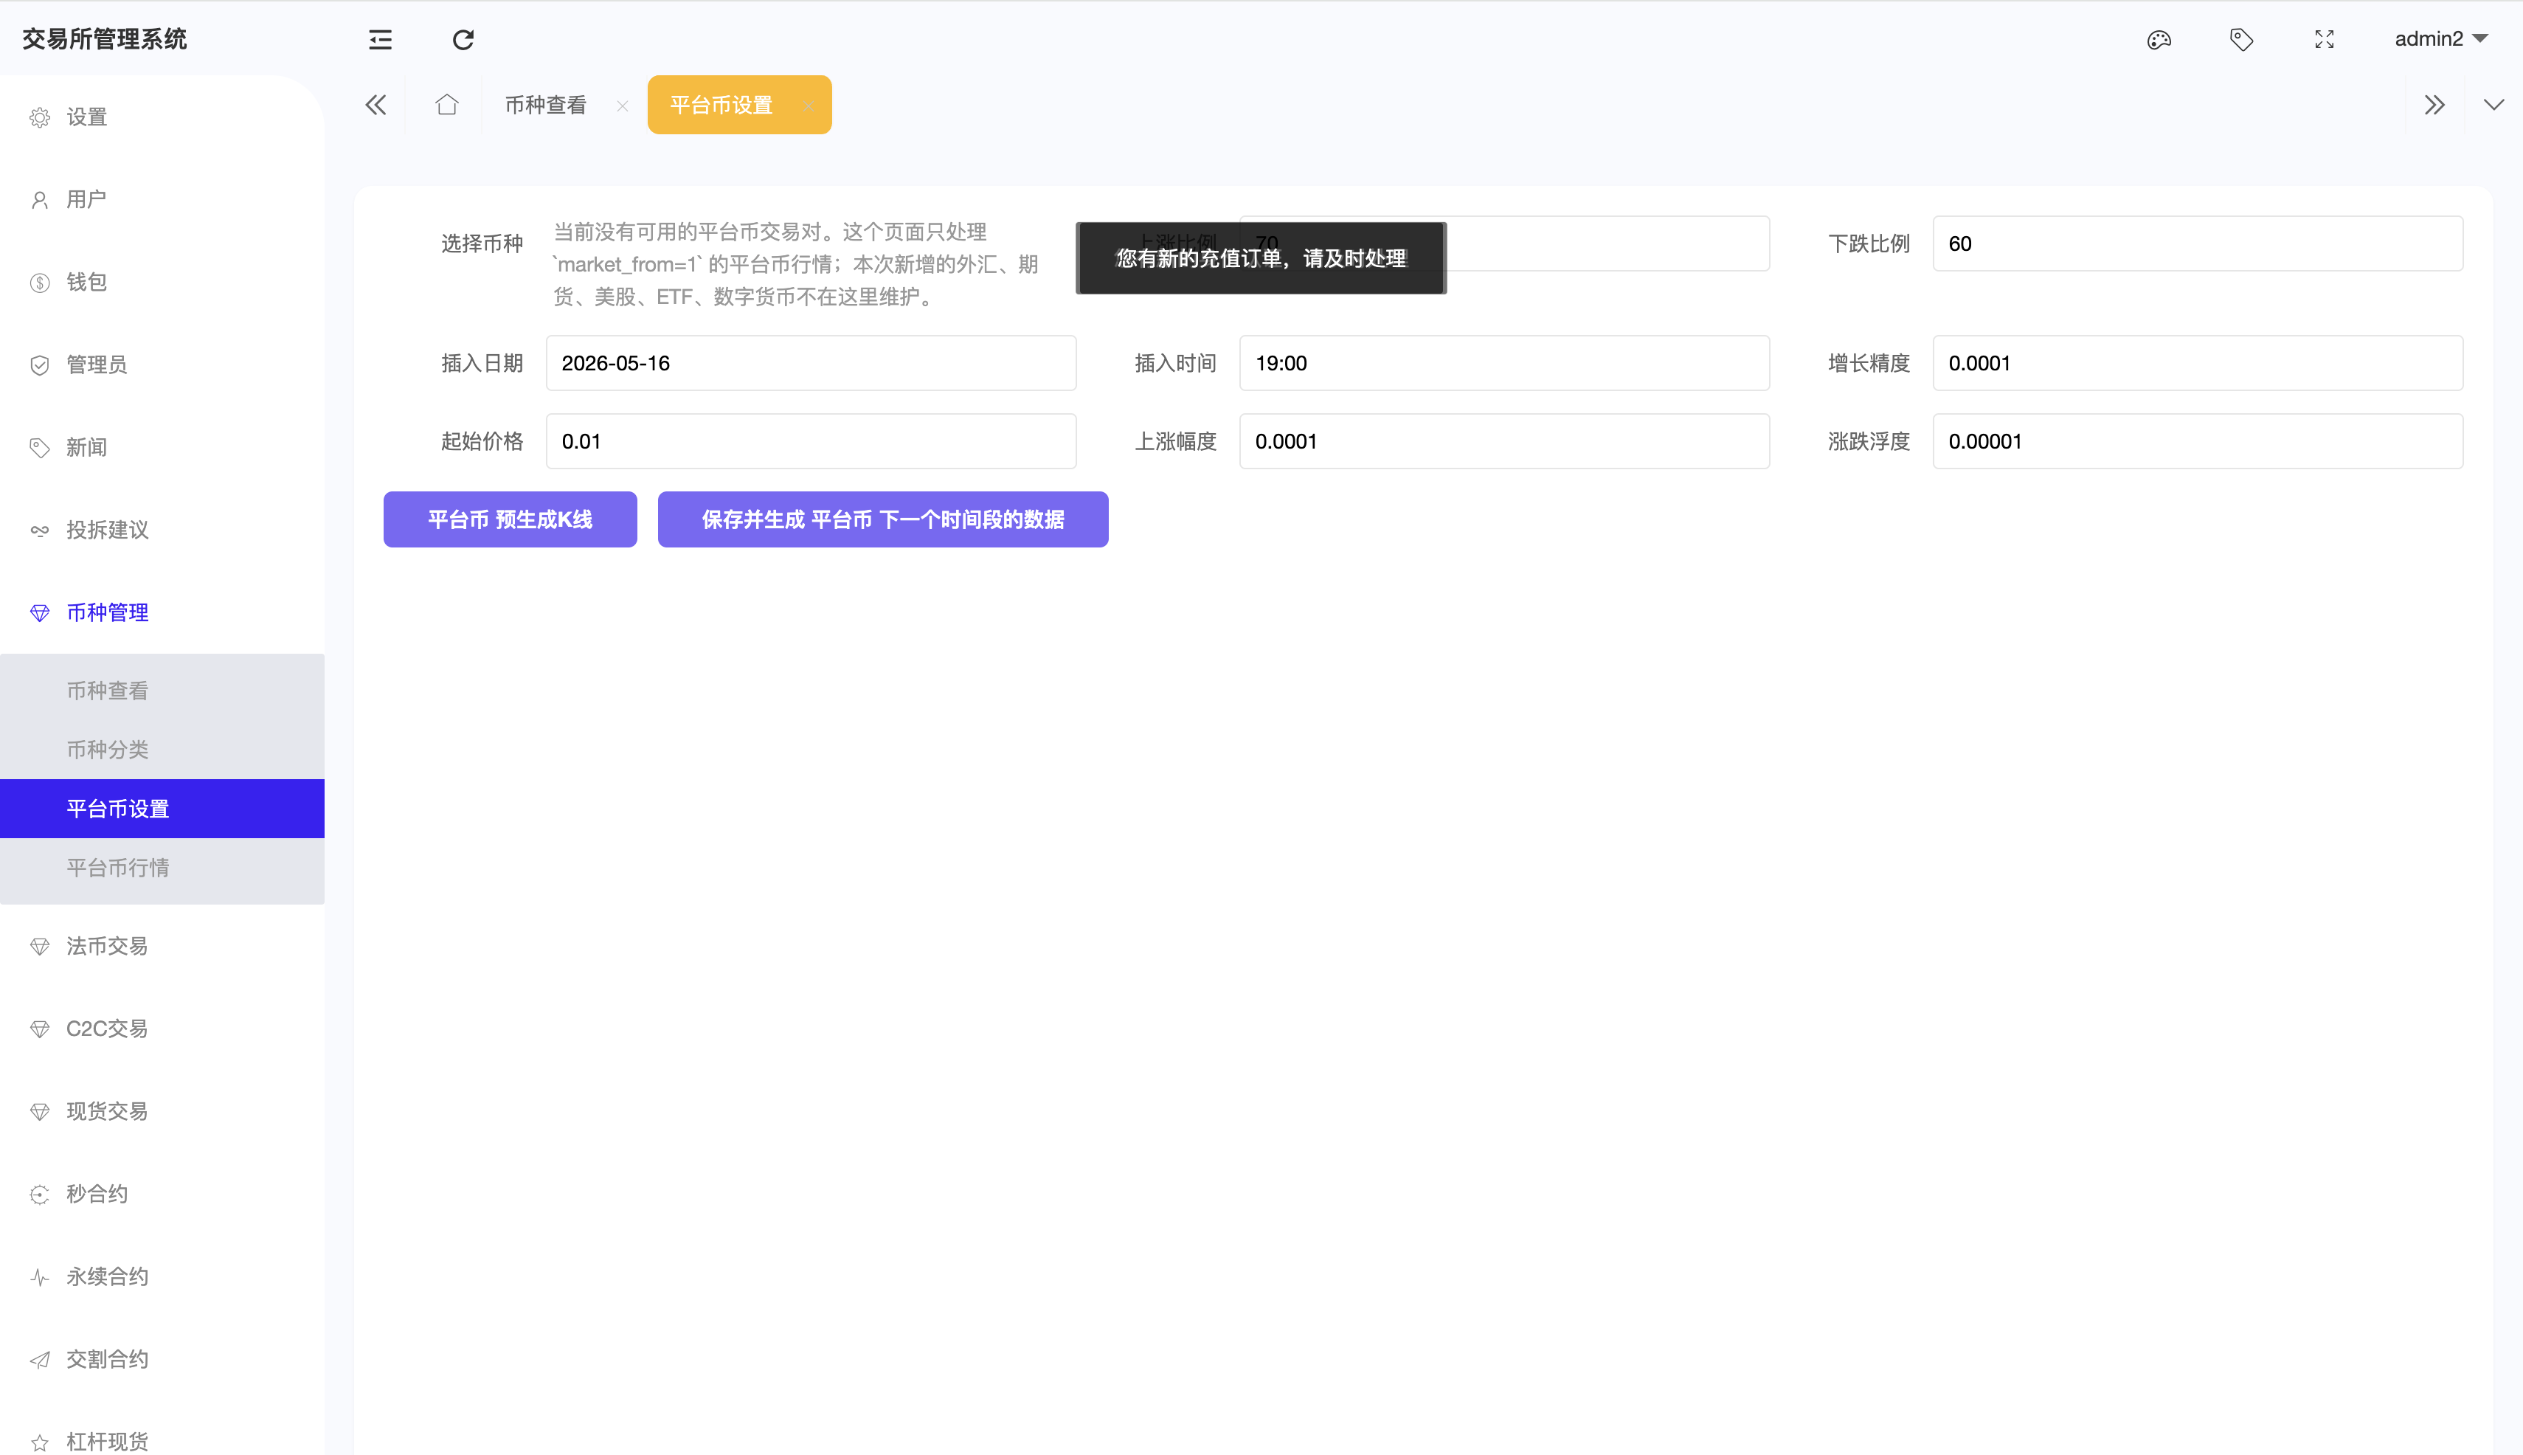This screenshot has height=1455, width=2523.
Task: Click the 交易所管理系统 title
Action: pyautogui.click(x=105, y=39)
